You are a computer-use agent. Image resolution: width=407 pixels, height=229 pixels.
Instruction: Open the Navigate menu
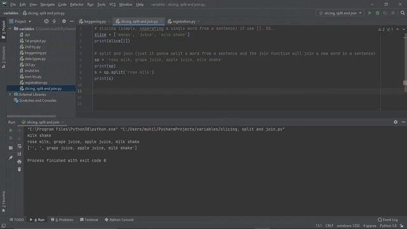point(47,4)
